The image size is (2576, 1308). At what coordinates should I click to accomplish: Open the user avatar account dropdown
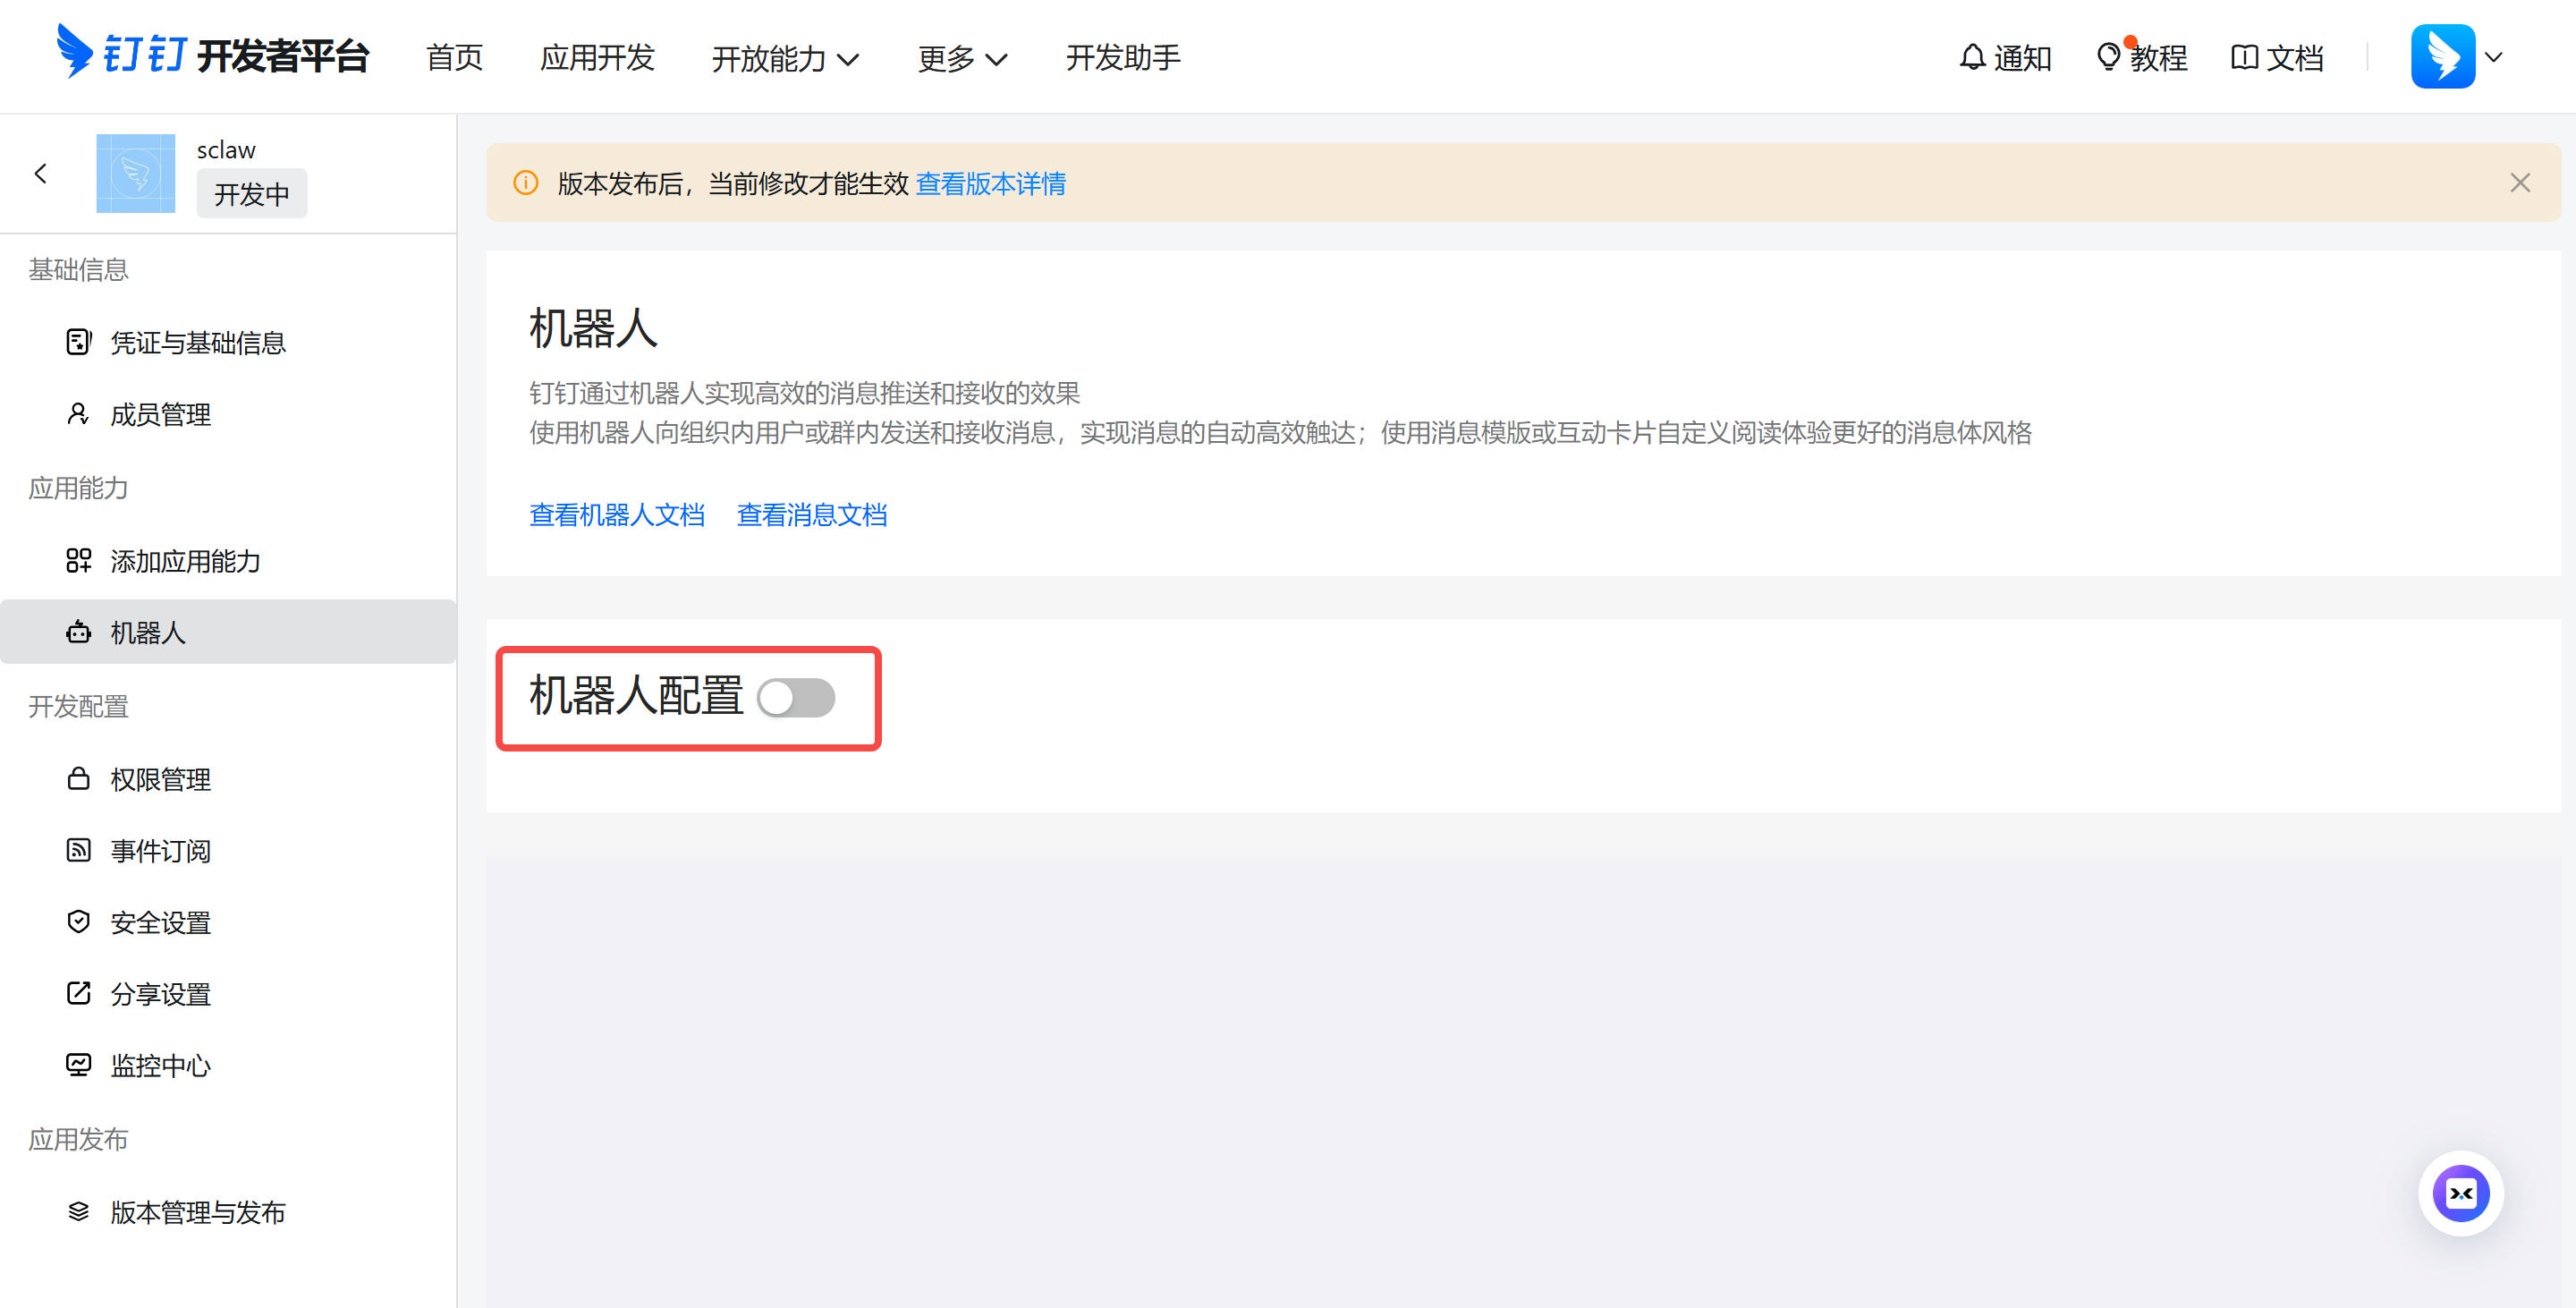coord(2458,57)
